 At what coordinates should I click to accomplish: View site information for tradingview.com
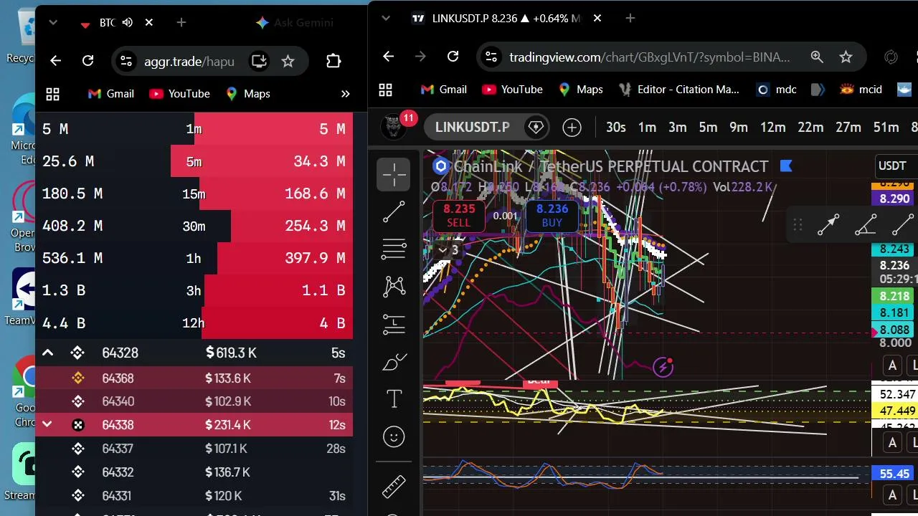[490, 57]
